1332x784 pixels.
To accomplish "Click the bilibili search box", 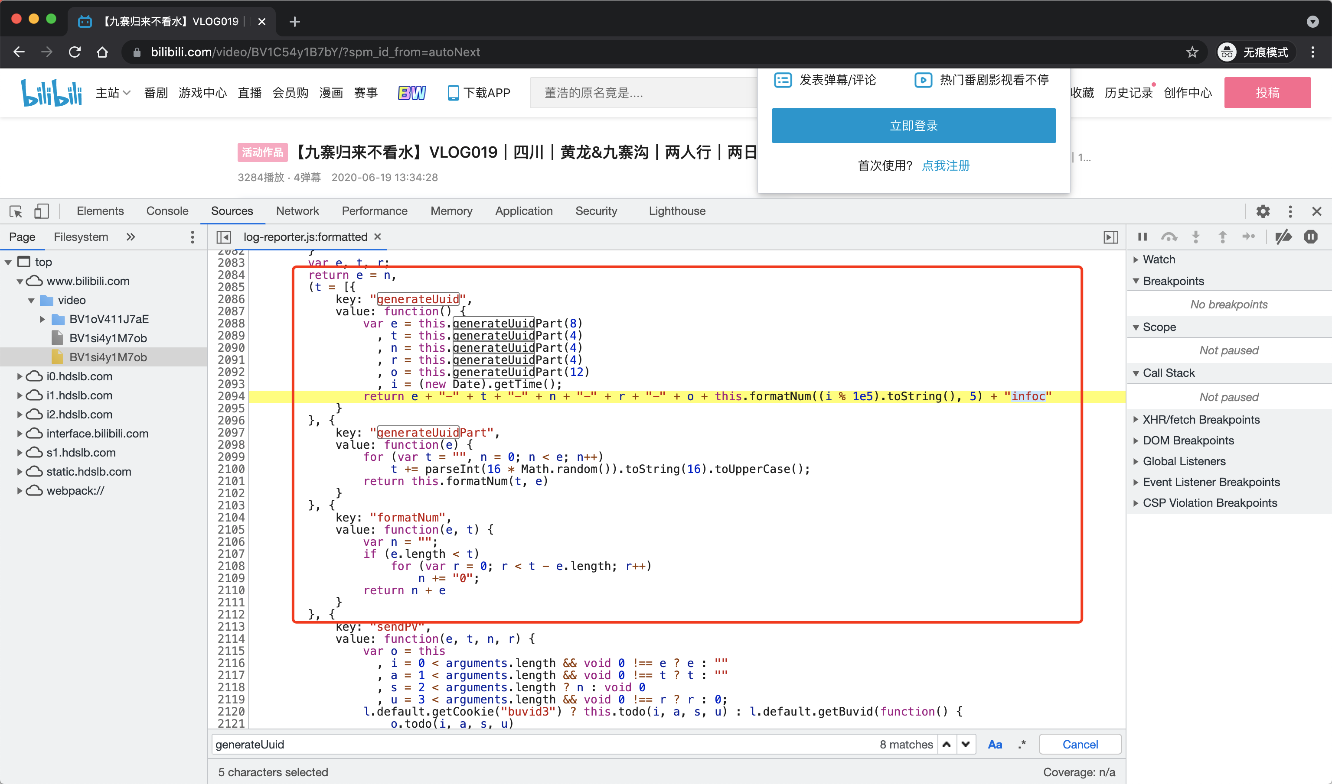I will point(643,93).
